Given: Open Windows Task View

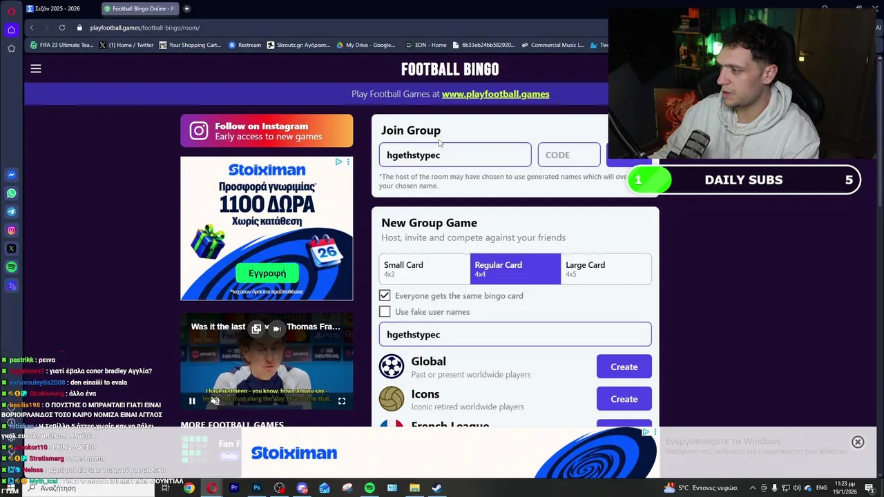Looking at the screenshot, I should pyautogui.click(x=166, y=488).
